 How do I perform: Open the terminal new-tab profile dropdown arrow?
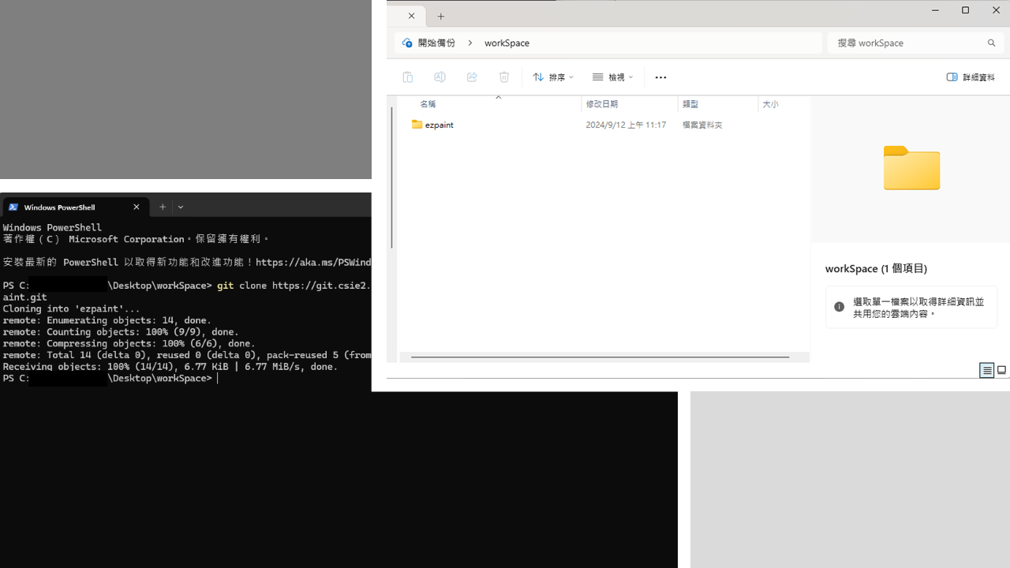(x=181, y=207)
